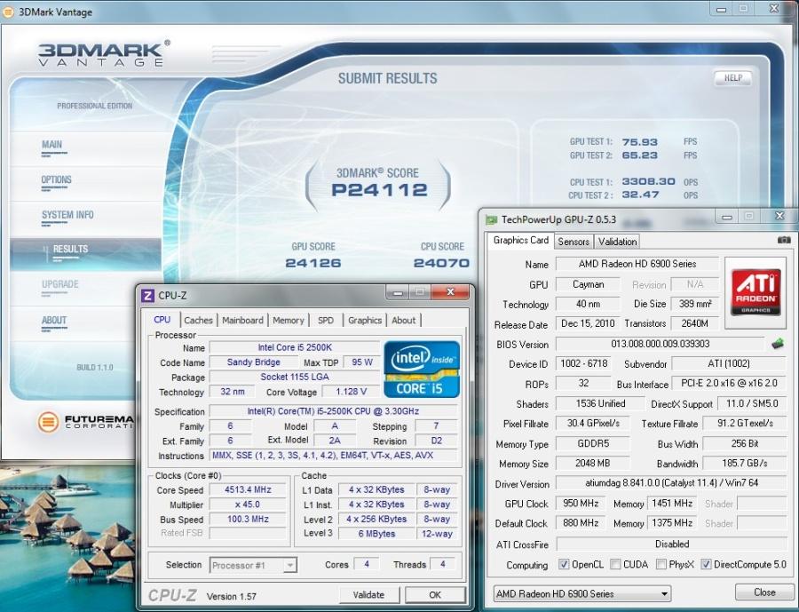
Task: Select the Graphics Card tab in GPU-Z
Action: 521,240
